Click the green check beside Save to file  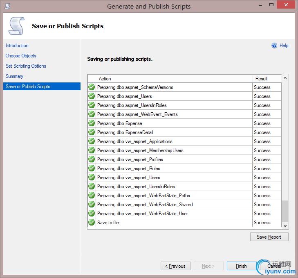coord(92,223)
